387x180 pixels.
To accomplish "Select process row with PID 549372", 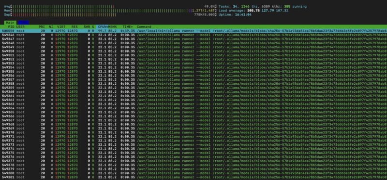I will (x=193, y=141).
